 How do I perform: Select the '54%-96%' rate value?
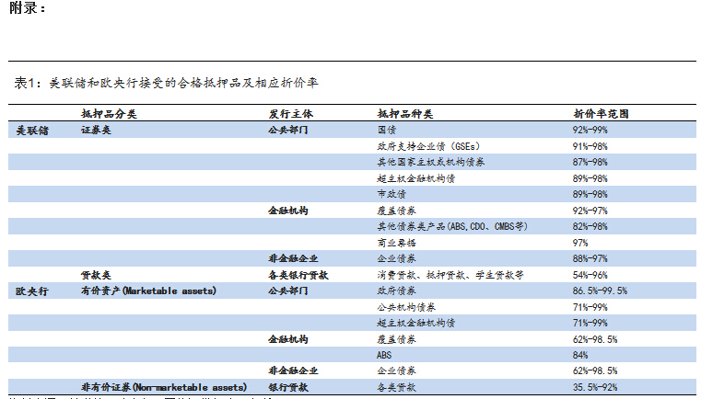(590, 275)
